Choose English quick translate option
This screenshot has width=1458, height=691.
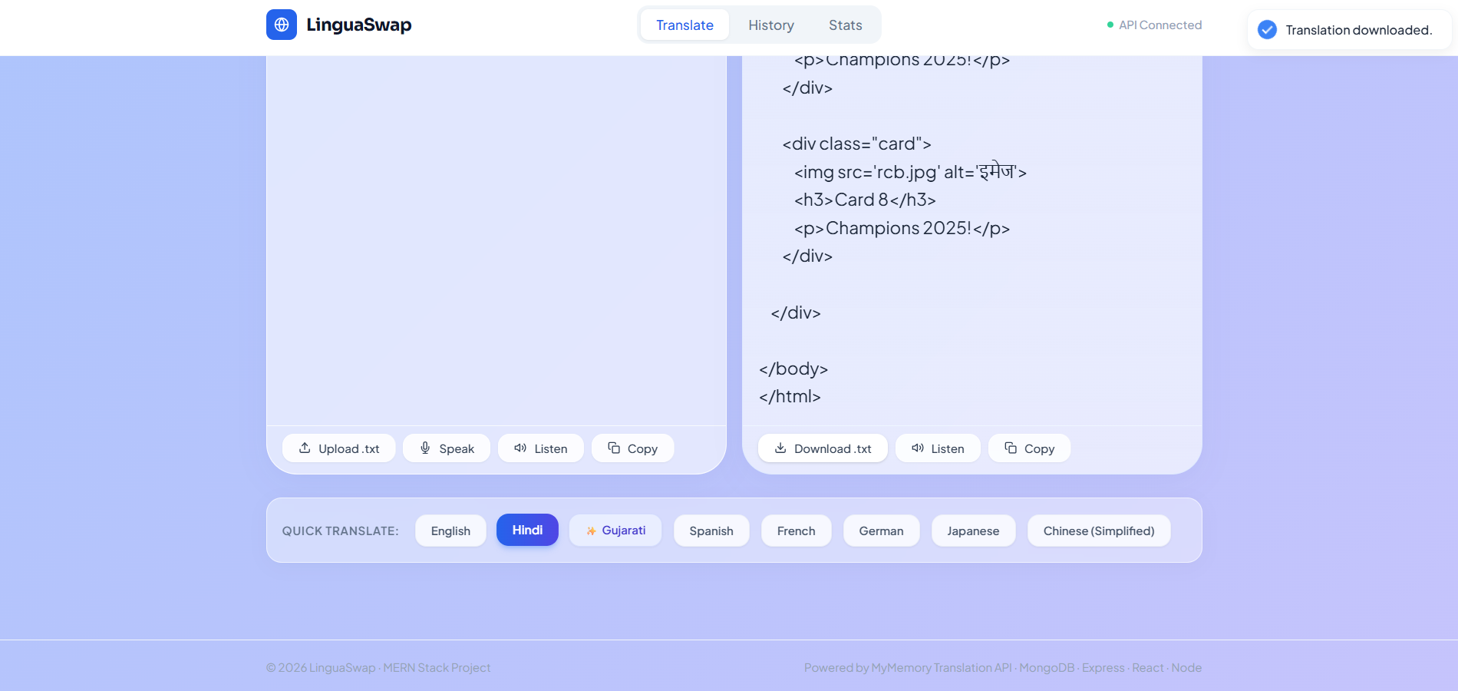click(x=450, y=531)
